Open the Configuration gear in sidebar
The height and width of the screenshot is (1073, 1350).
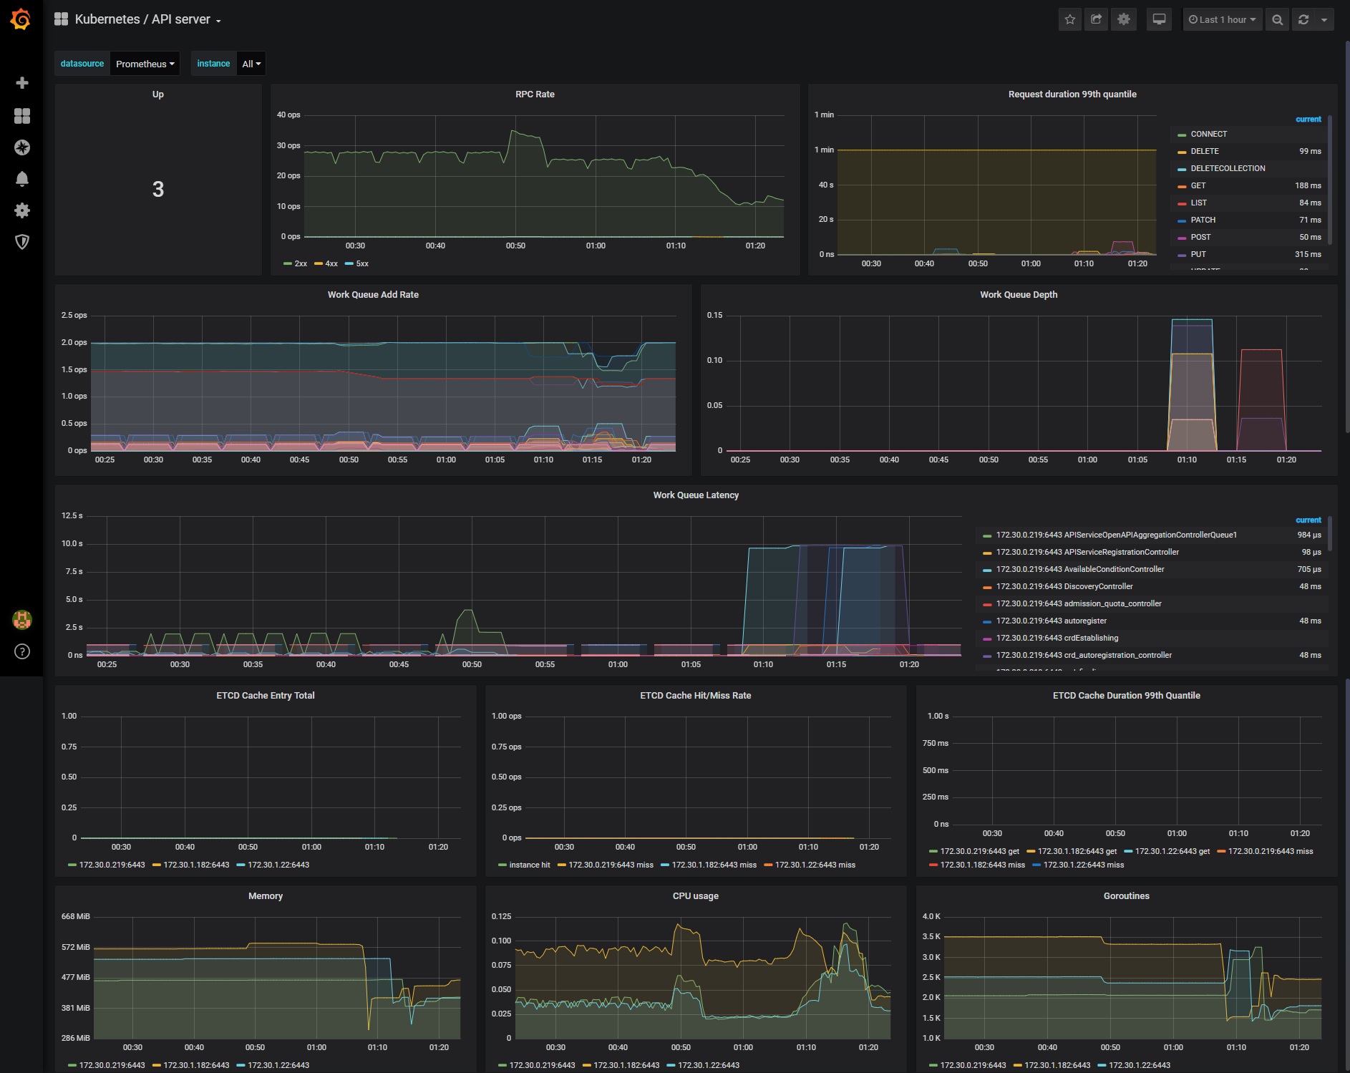pos(22,210)
